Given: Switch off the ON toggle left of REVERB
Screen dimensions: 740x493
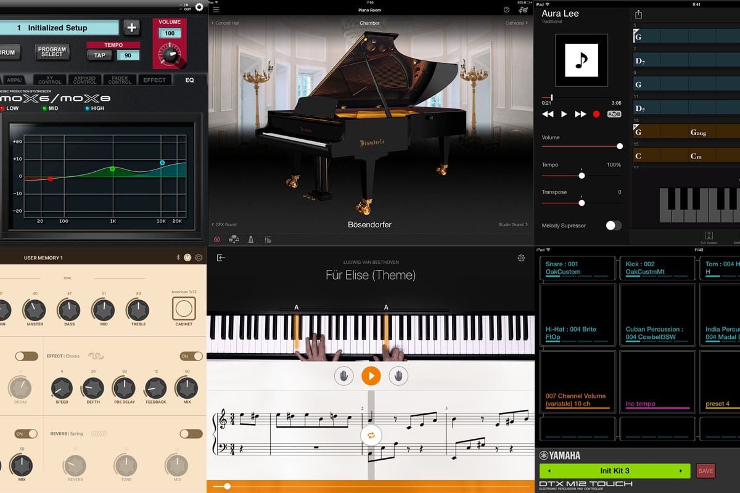Looking at the screenshot, I should [x=27, y=434].
